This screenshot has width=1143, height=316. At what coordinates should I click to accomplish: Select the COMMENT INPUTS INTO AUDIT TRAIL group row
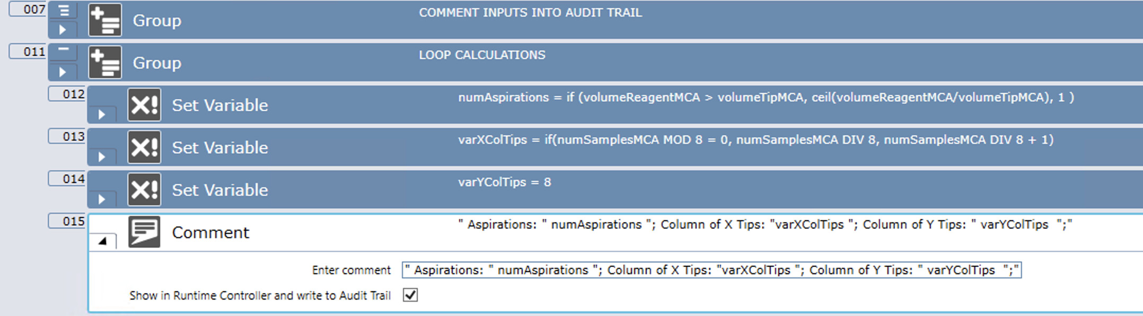point(595,20)
